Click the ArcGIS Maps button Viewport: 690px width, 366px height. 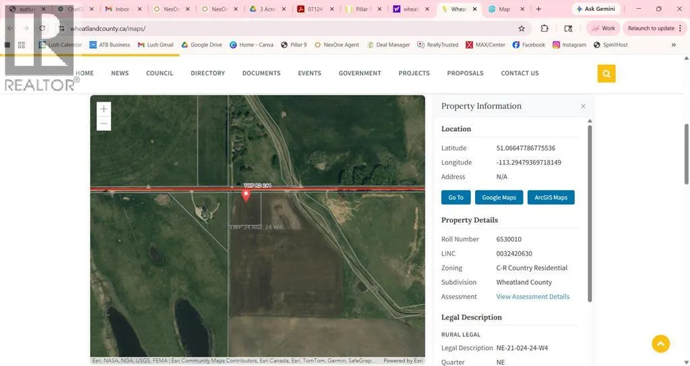(x=551, y=197)
